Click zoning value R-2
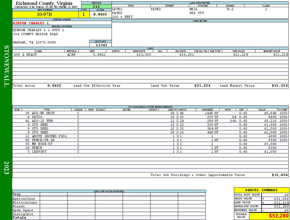 [x=230, y=9]
